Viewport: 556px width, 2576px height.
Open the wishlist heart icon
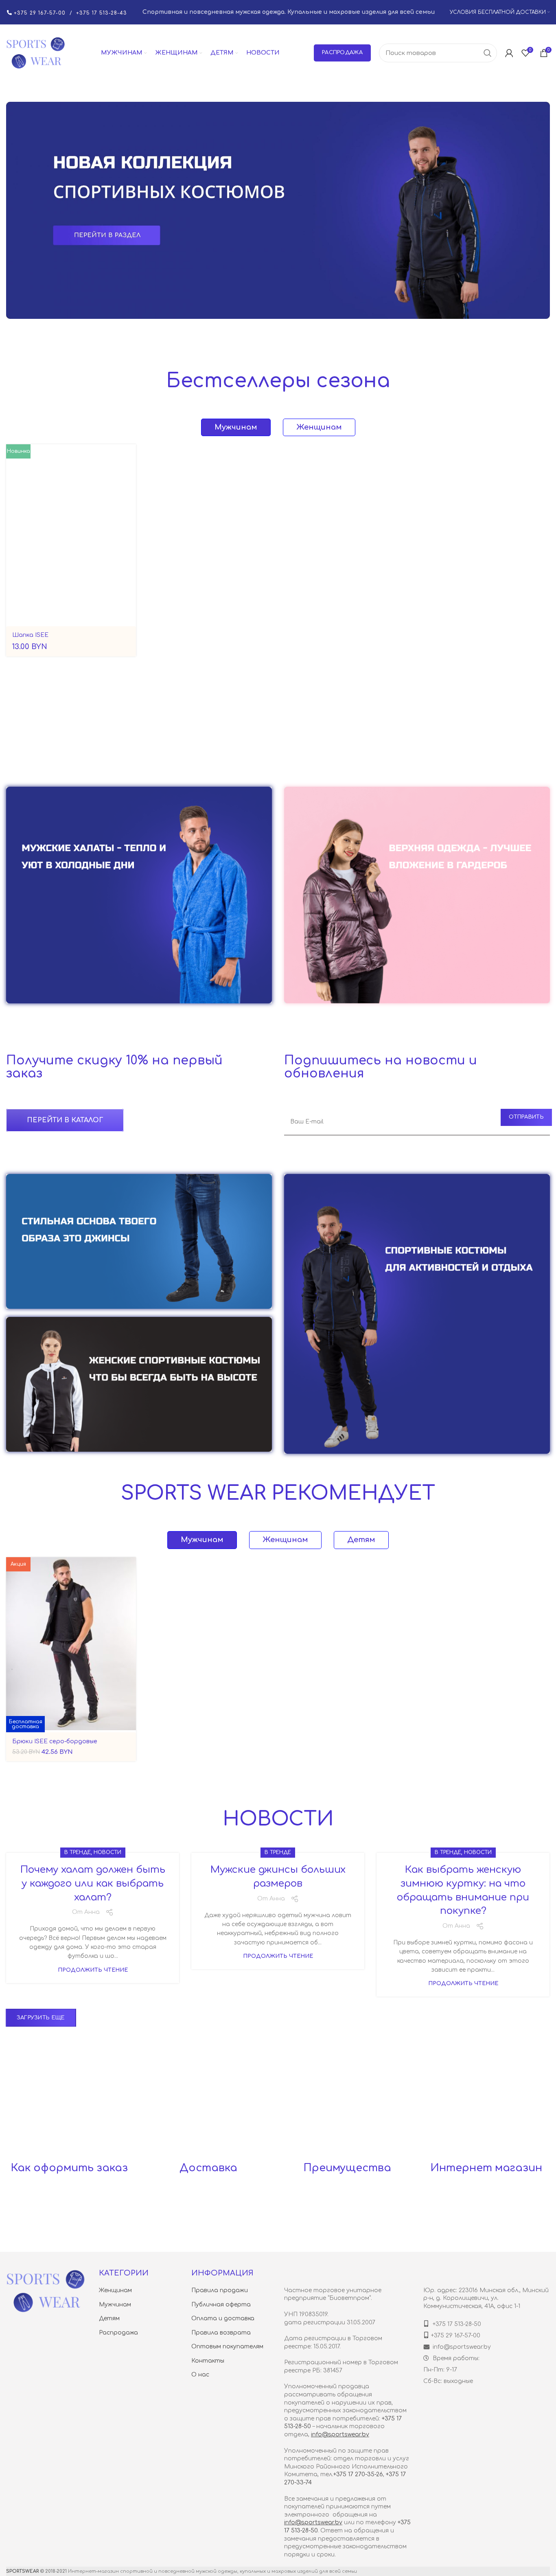pos(525,53)
